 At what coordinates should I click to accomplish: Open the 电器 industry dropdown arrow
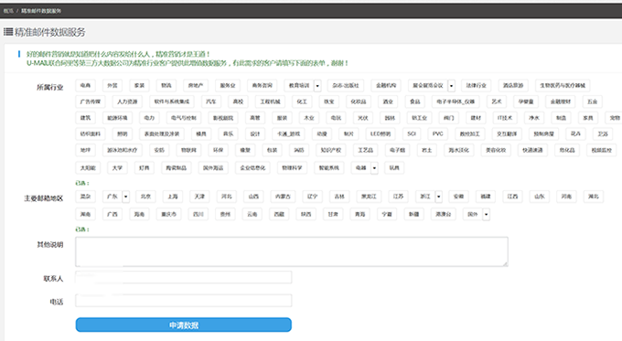(x=374, y=168)
